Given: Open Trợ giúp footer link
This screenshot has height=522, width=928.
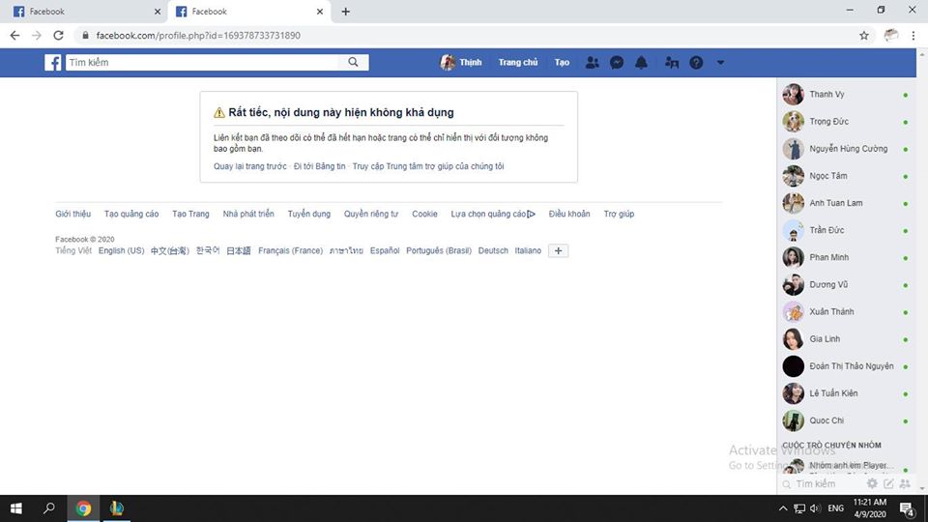Looking at the screenshot, I should 619,214.
